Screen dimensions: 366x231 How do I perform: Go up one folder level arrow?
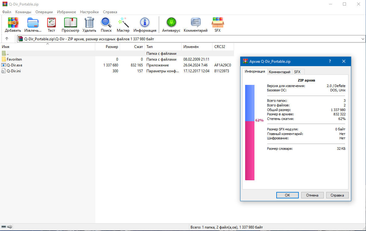pyautogui.click(x=7, y=39)
